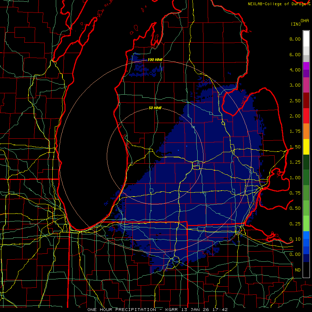Select the 2.50 legend value
This screenshot has width=312, height=312.
[295, 101]
